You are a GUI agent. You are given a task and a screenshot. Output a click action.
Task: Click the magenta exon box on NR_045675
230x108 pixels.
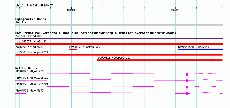tap(187, 94)
